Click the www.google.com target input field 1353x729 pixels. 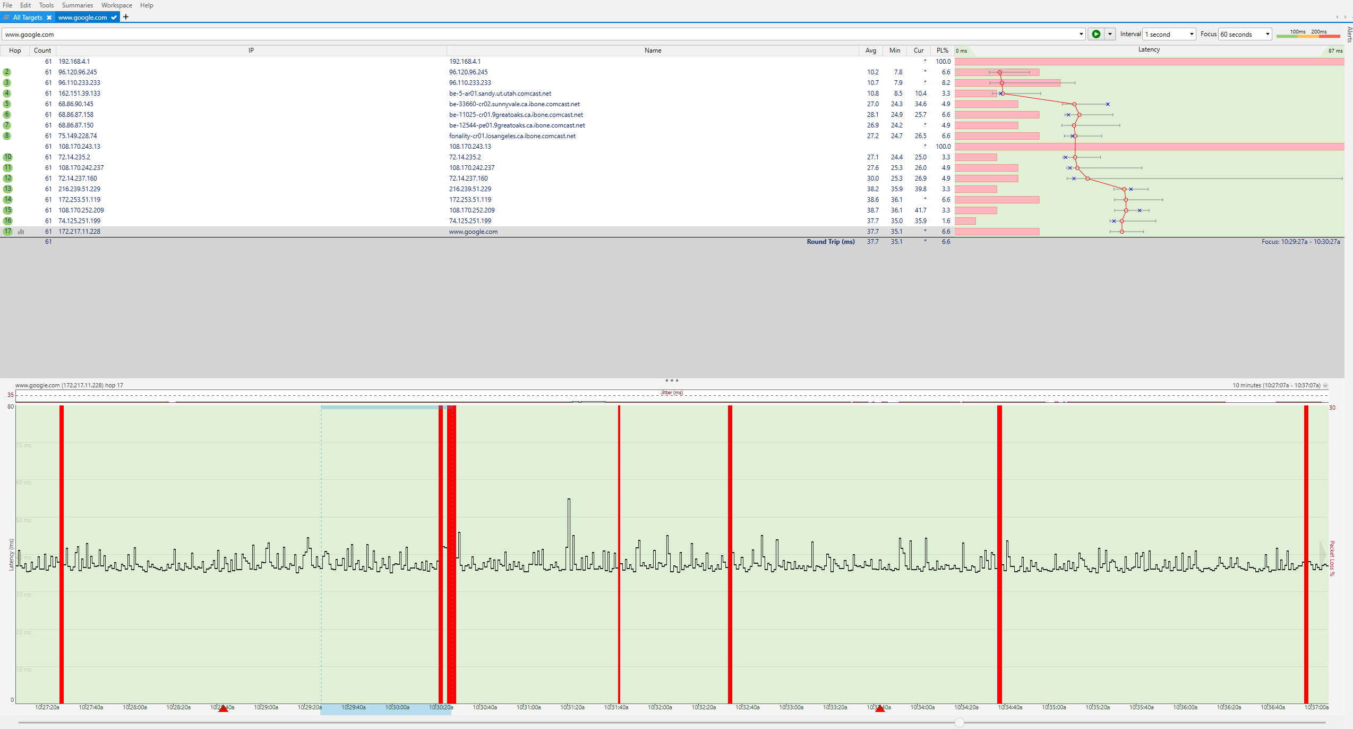pos(531,35)
